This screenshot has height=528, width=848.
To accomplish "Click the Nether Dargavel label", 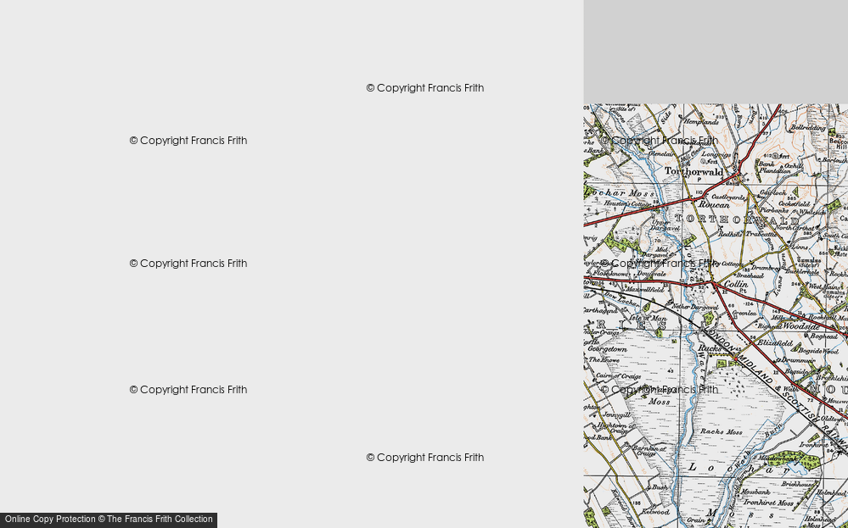I will 695,306.
